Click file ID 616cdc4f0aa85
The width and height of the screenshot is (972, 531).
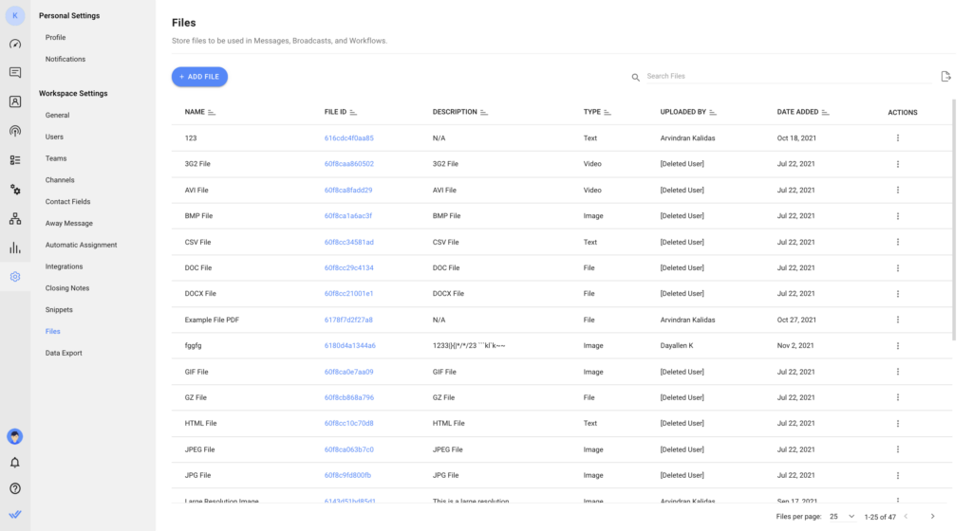click(349, 138)
